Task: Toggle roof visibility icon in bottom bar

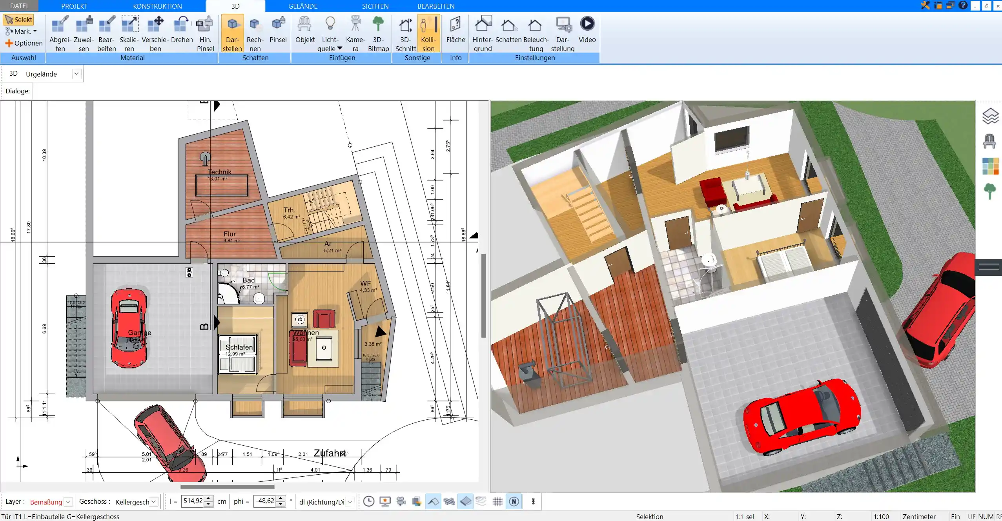Action: 433,501
